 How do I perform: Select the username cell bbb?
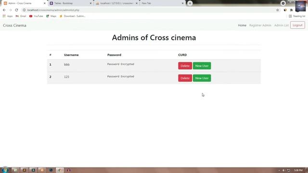(x=66, y=64)
